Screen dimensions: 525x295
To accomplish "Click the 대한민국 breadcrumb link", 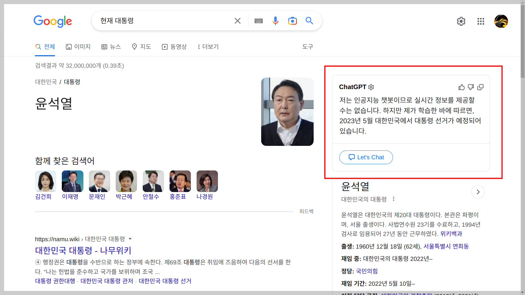I will [x=46, y=82].
